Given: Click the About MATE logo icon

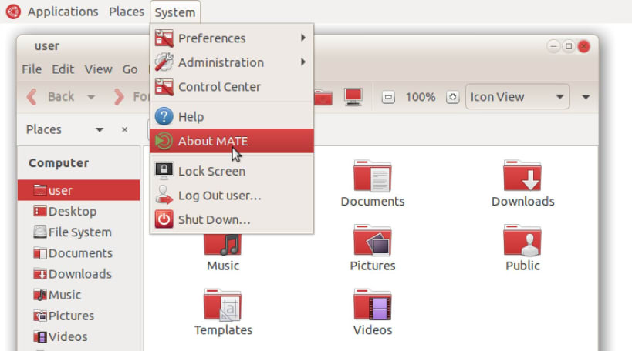Looking at the screenshot, I should coord(164,141).
